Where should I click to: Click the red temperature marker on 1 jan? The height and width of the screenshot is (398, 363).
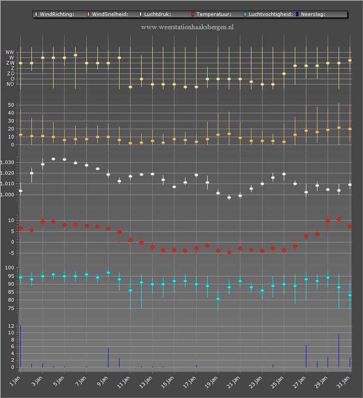click(20, 228)
